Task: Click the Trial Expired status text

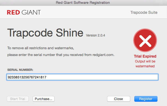Action: click(x=145, y=56)
